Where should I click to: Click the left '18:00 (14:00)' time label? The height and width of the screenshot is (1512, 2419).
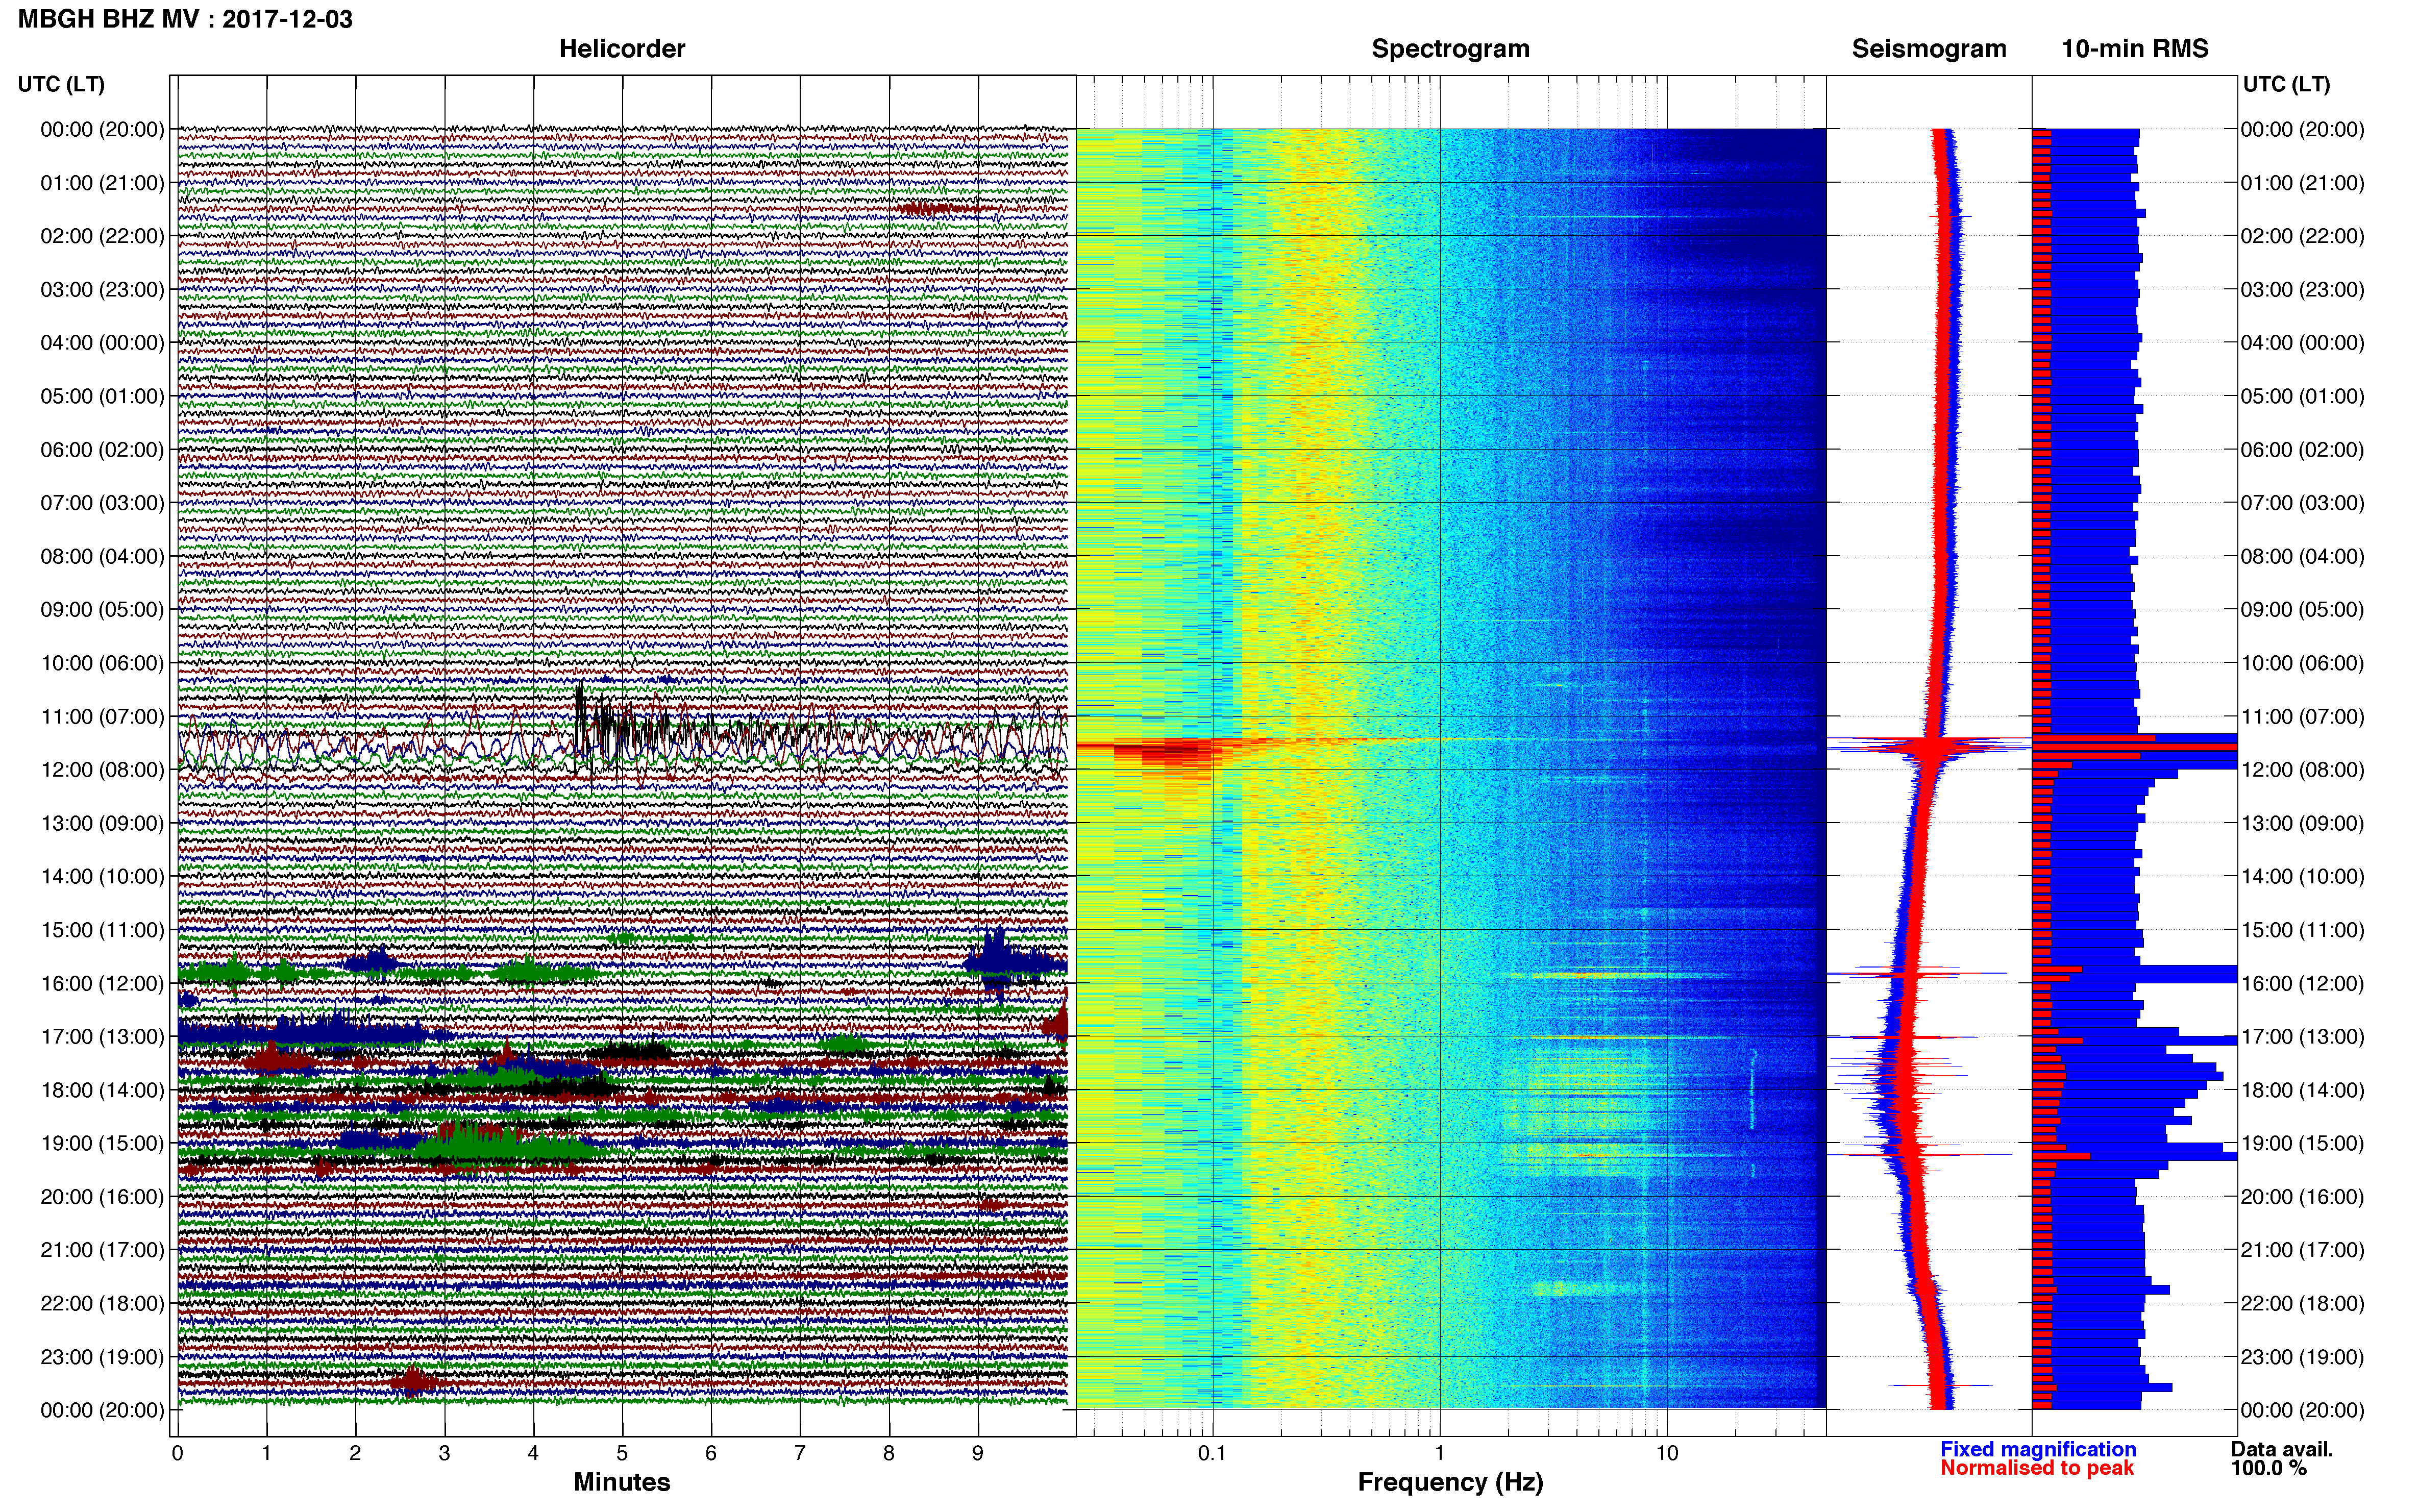[102, 1090]
